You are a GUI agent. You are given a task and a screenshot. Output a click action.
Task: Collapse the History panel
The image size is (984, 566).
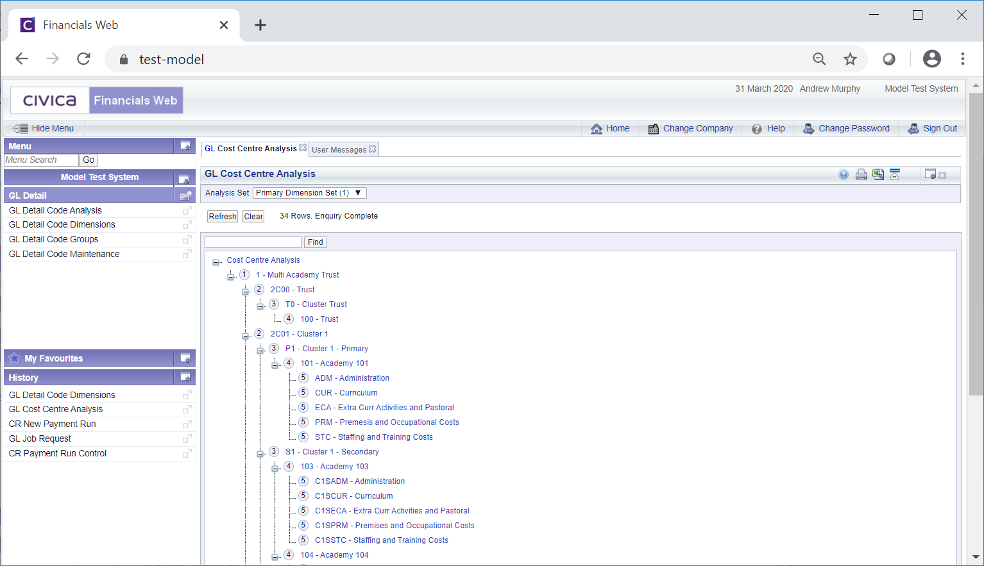click(x=185, y=378)
